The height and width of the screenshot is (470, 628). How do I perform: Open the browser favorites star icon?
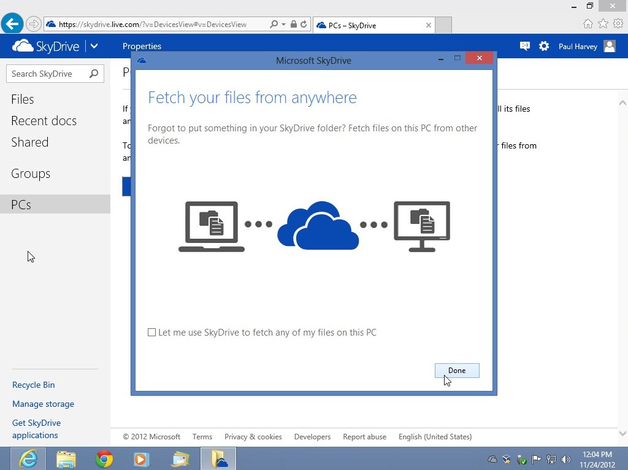(603, 24)
